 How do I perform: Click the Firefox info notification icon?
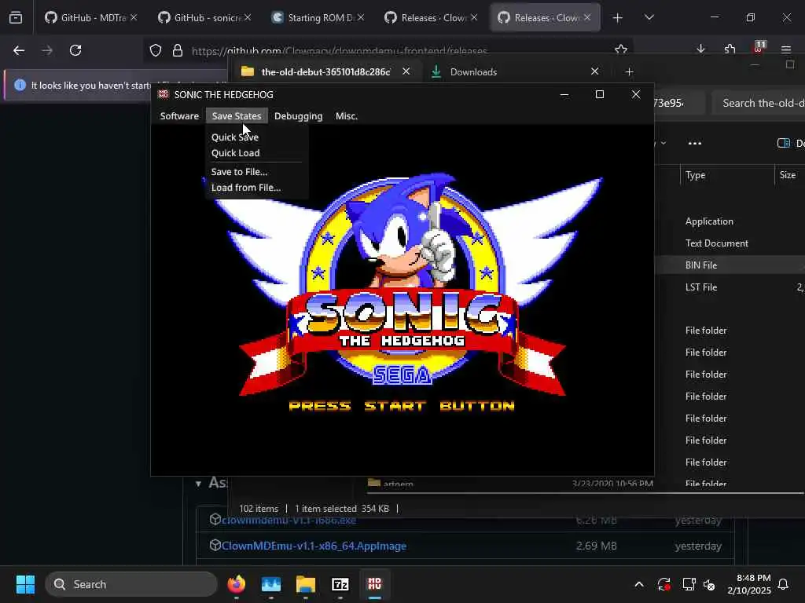click(20, 85)
